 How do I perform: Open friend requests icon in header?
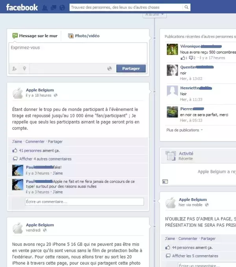(45, 7)
